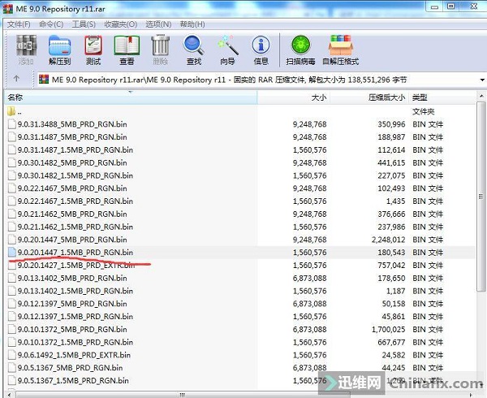Click the file list vertical scrollbar
Screen dimensions: 487x398
pos(480,244)
